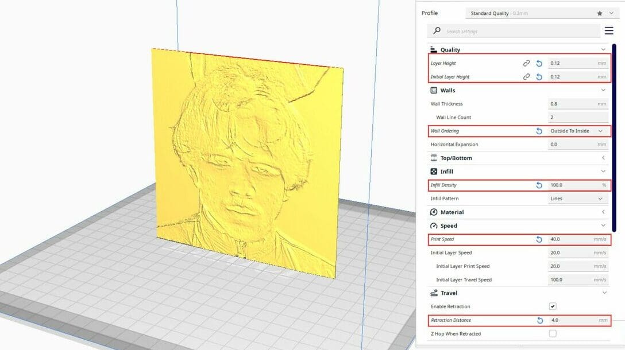
Task: Expand the Top/Bottom settings section
Action: [603, 158]
